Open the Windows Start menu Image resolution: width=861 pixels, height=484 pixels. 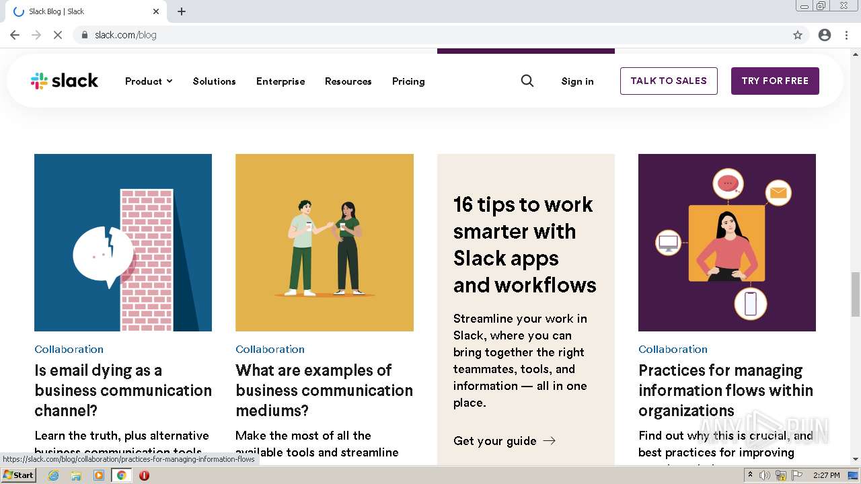pyautogui.click(x=19, y=475)
